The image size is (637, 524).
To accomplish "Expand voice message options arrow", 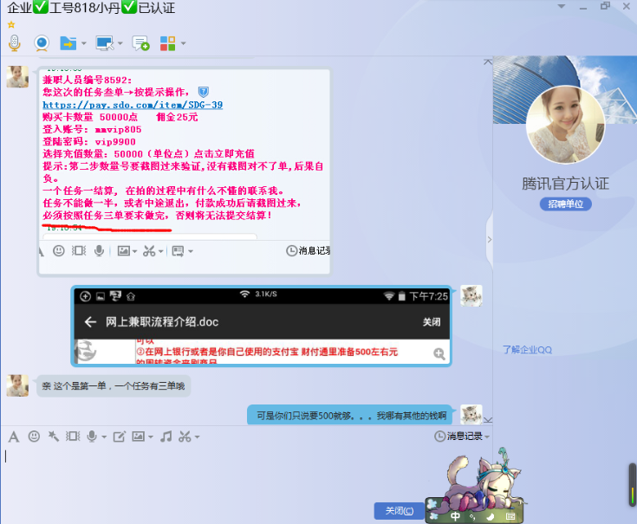I will pos(104,437).
